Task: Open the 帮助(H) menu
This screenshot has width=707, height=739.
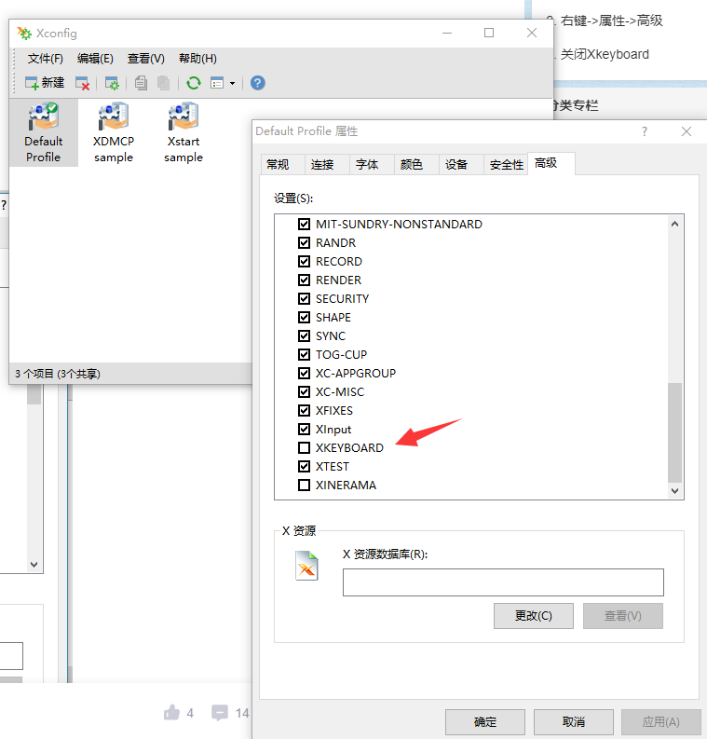Action: click(197, 59)
